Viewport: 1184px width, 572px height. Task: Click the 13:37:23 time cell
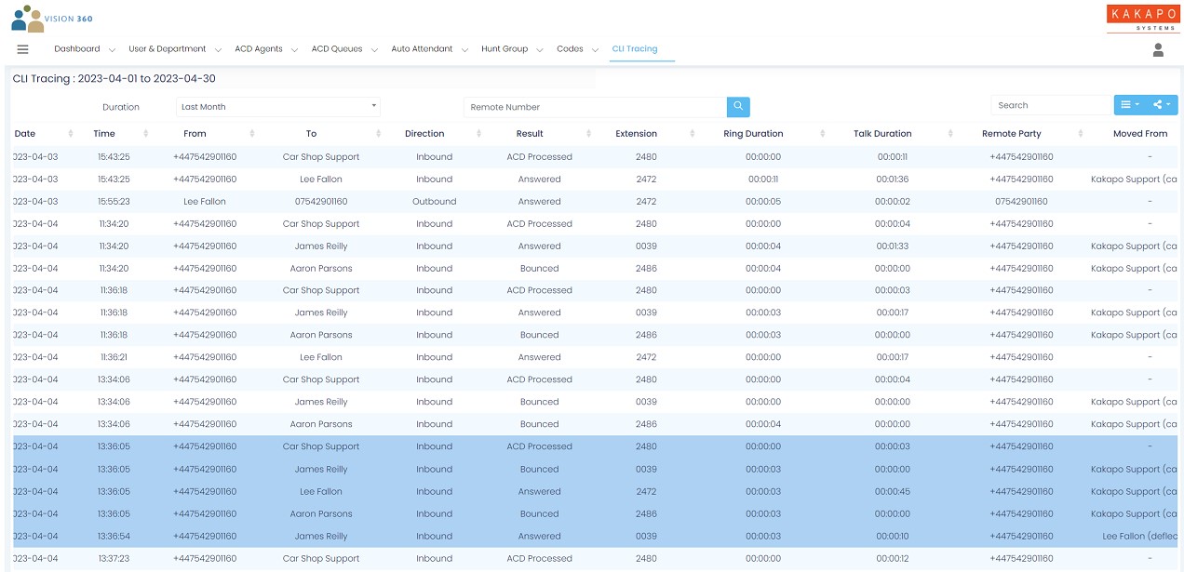[x=113, y=559]
